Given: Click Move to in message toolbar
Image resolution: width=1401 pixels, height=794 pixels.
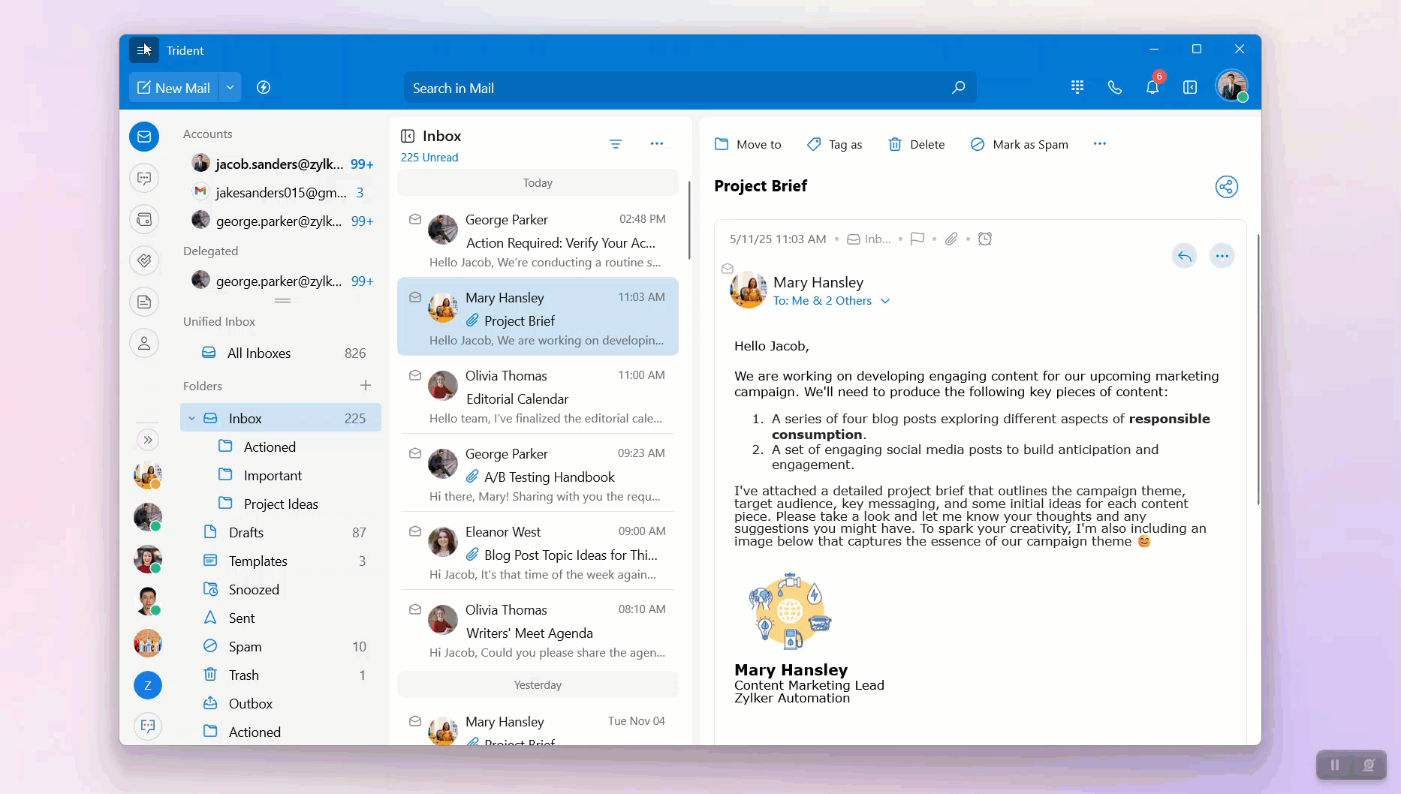Looking at the screenshot, I should pos(748,144).
